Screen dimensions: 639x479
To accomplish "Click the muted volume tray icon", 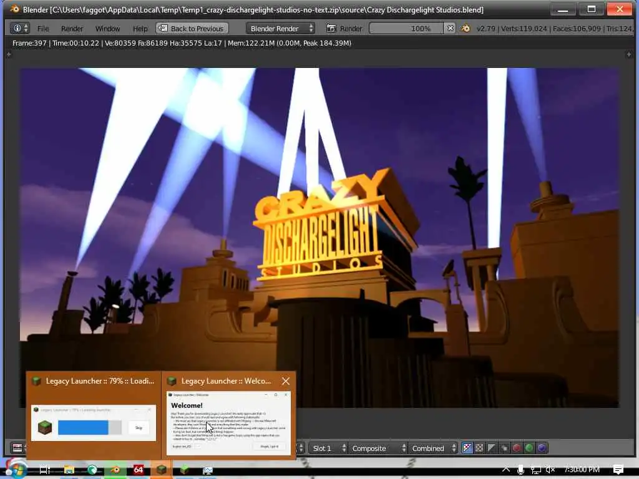I will (x=550, y=470).
